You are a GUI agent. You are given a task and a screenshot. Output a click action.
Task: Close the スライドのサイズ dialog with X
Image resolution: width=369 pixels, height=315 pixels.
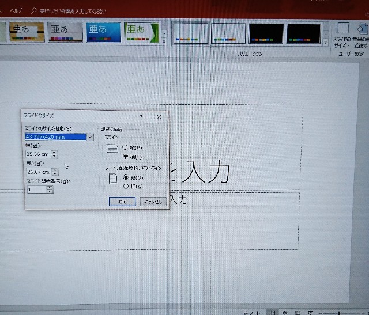coord(159,117)
